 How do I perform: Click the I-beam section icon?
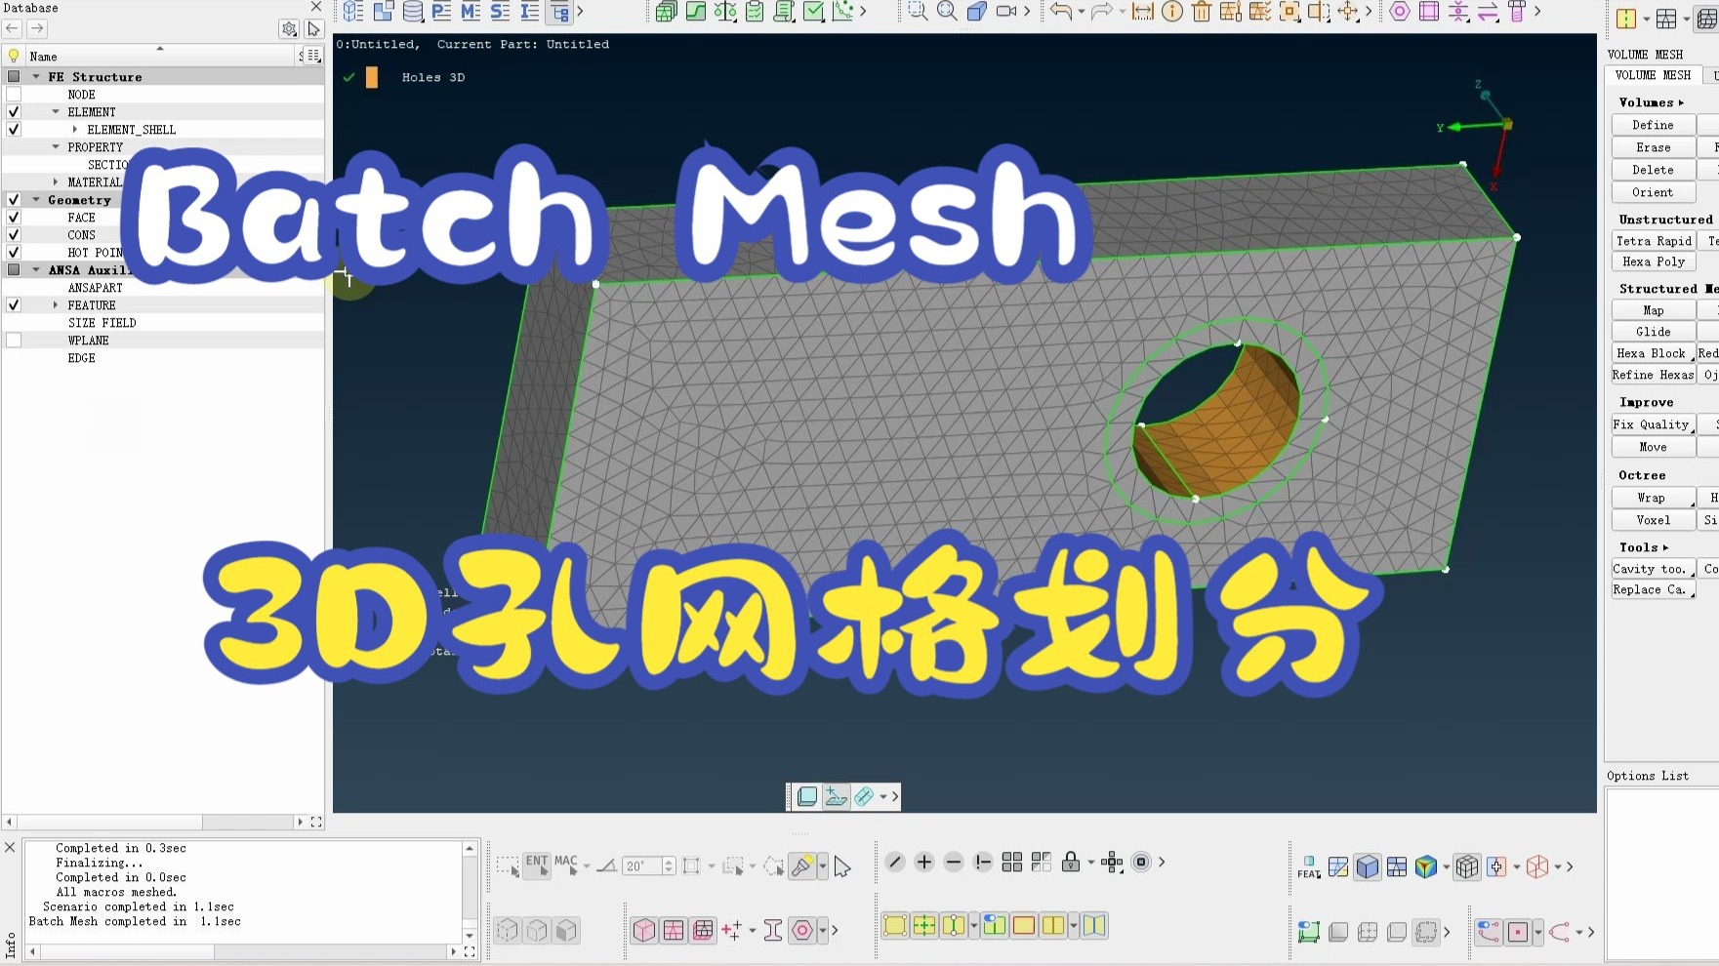tap(773, 930)
